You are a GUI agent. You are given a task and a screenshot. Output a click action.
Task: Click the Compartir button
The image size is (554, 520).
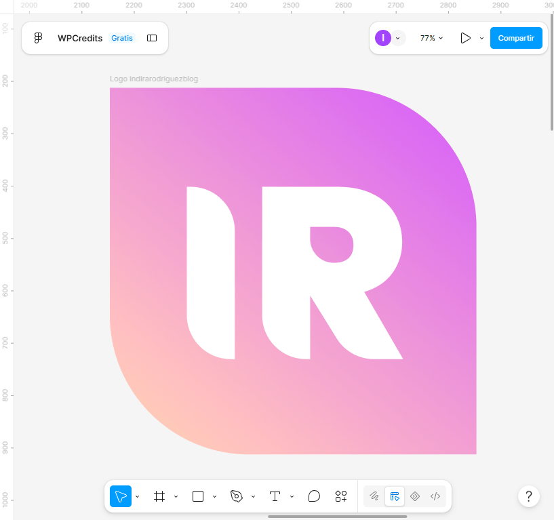516,38
